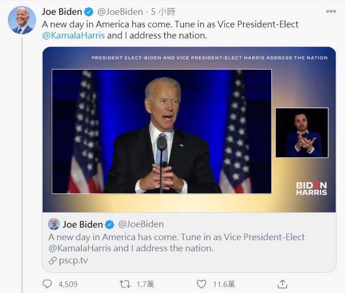The image size is (345, 293).
Task: Open the share tweet icon
Action: pyautogui.click(x=282, y=284)
